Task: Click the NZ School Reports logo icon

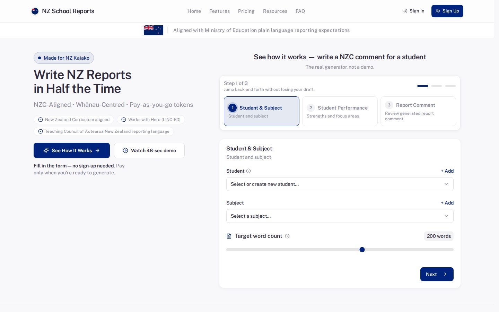Action: [35, 11]
